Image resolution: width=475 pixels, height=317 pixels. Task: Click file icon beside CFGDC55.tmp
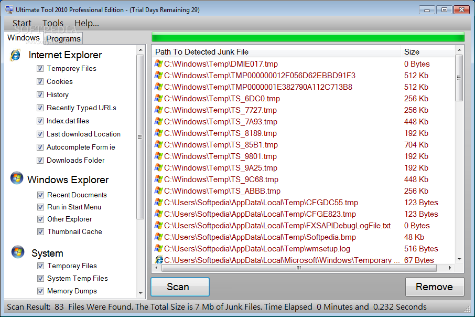click(158, 202)
